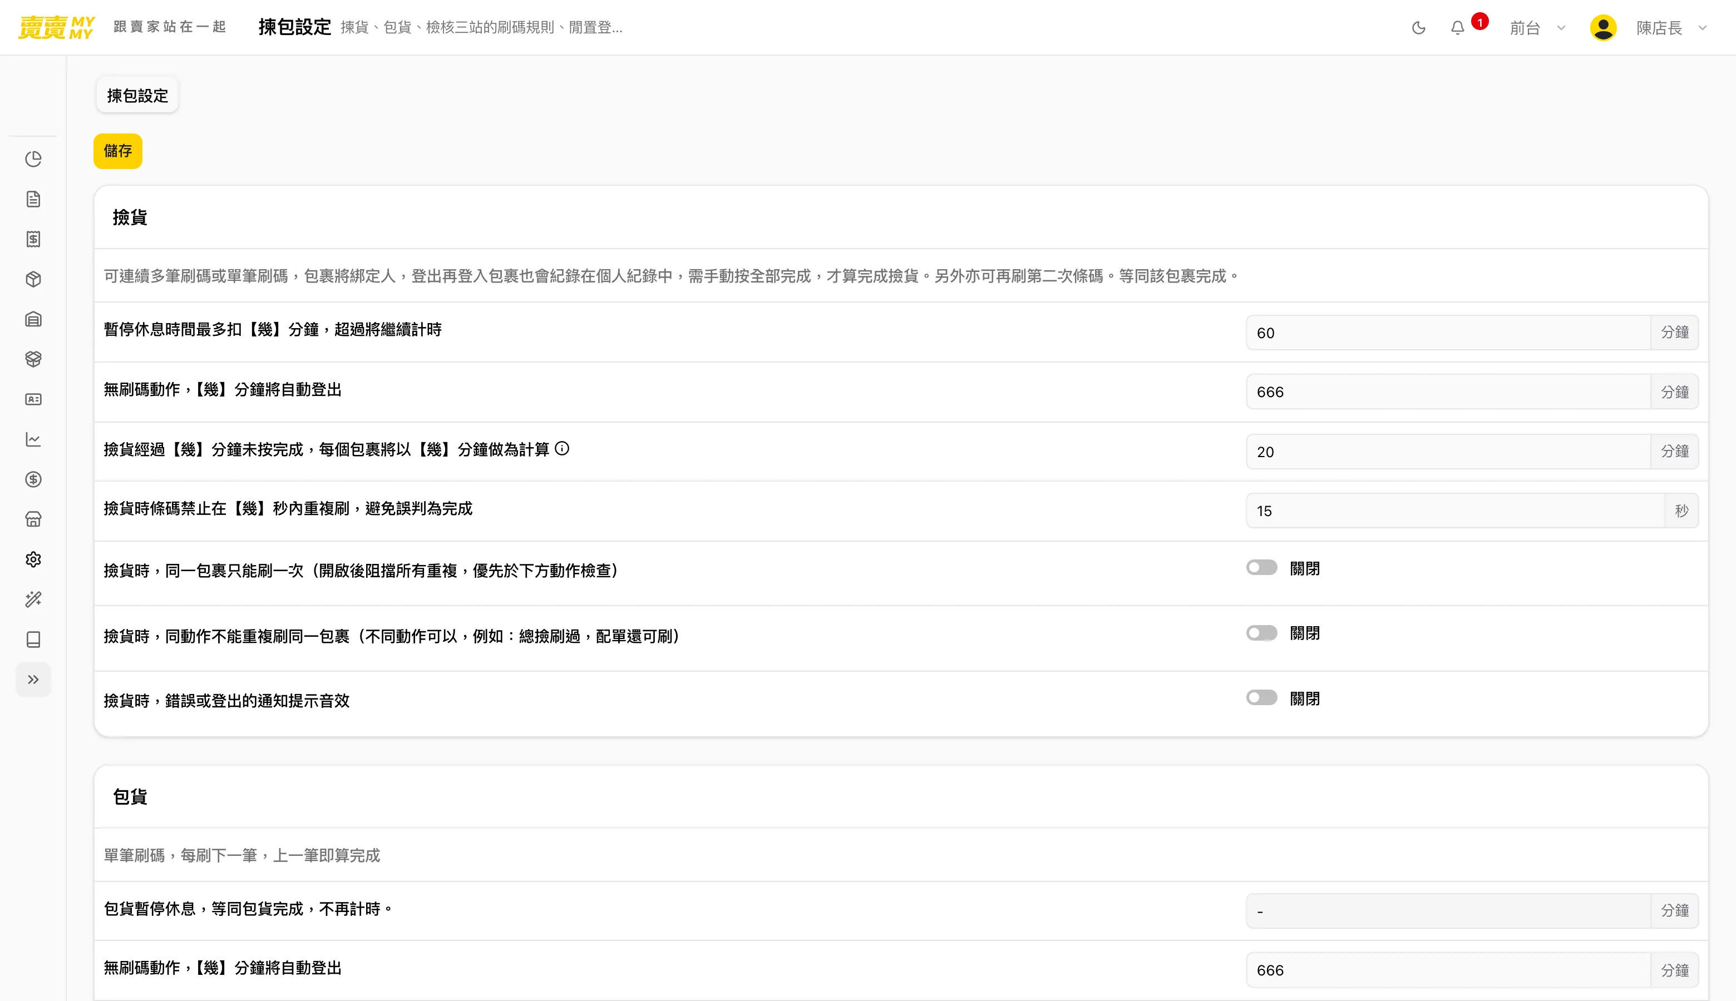Click the info icon beside 分鐘做為計算
Screen dimensions: 1736x1001
(x=562, y=449)
